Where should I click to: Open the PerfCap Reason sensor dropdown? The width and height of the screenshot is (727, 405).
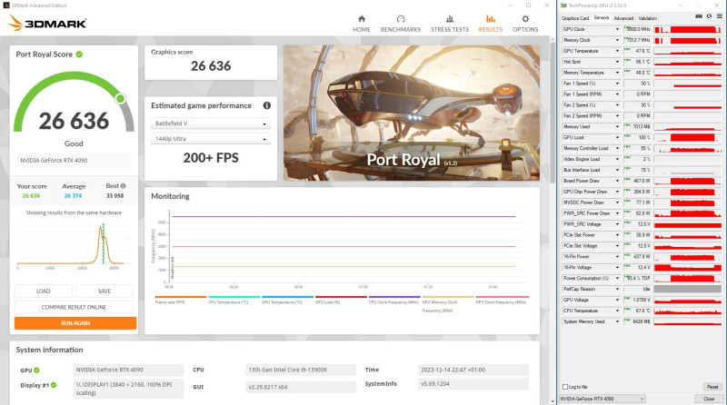click(617, 289)
